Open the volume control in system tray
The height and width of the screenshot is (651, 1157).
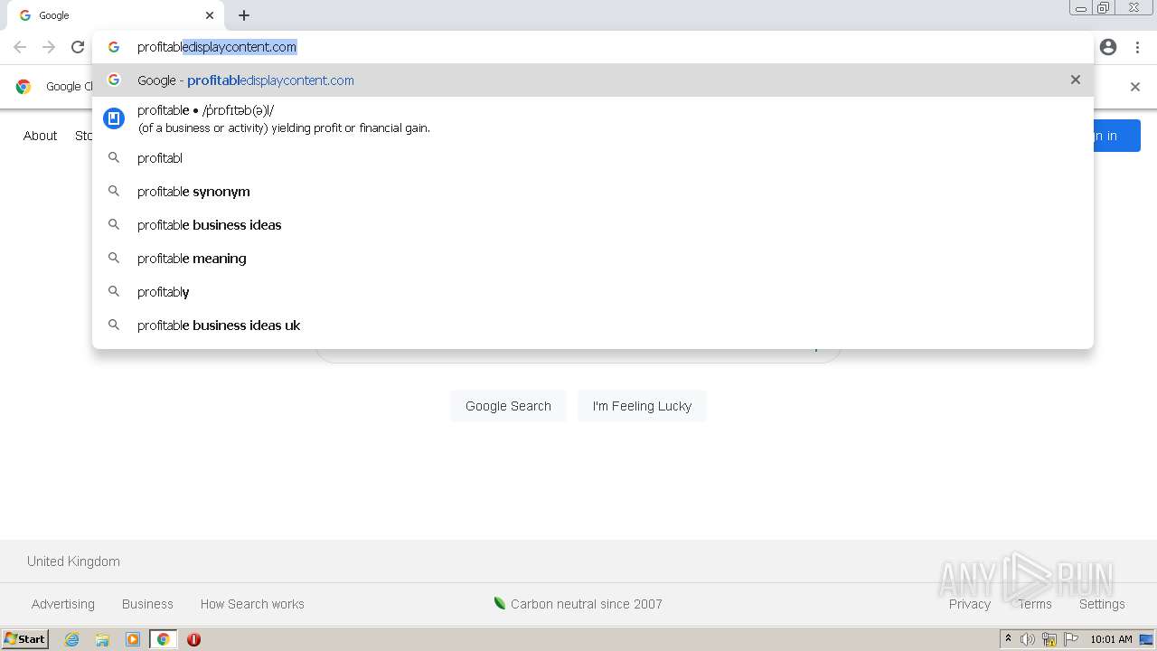point(1028,639)
